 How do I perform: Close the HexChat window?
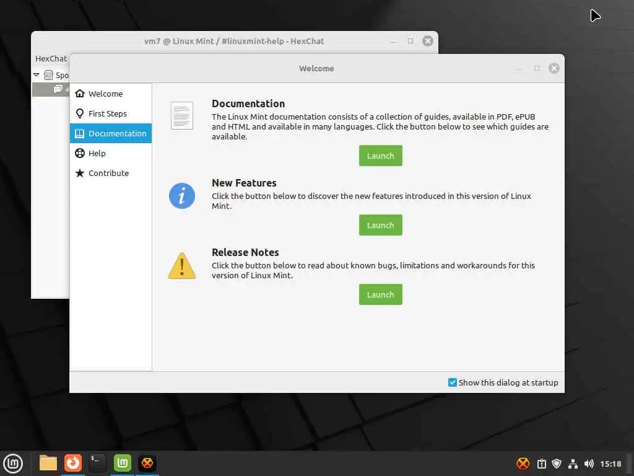coord(428,41)
